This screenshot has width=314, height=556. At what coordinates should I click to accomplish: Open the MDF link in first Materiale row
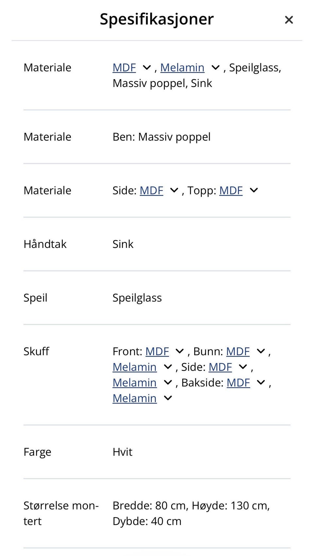(x=124, y=68)
